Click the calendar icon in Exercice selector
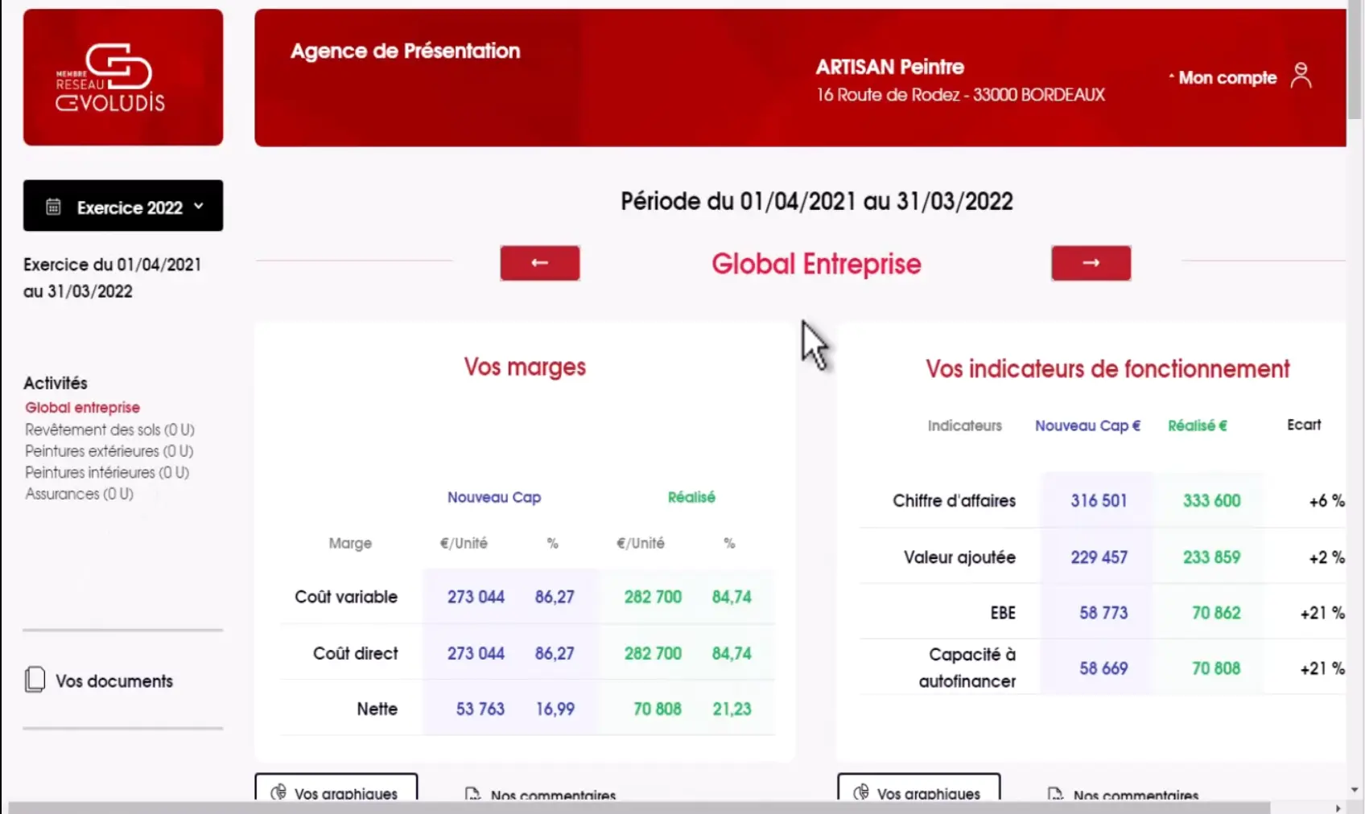Viewport: 1365px width, 814px height. [x=53, y=207]
